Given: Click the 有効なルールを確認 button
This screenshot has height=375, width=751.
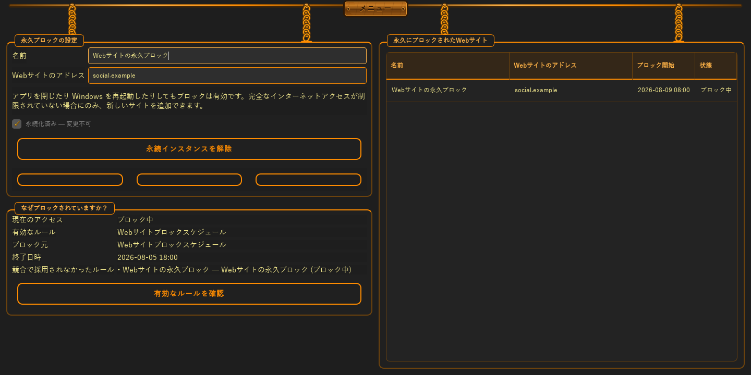Looking at the screenshot, I should click(189, 294).
